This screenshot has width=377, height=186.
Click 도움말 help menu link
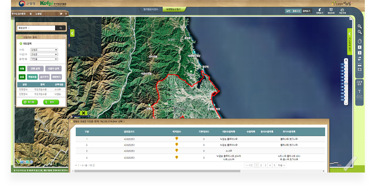point(38,14)
